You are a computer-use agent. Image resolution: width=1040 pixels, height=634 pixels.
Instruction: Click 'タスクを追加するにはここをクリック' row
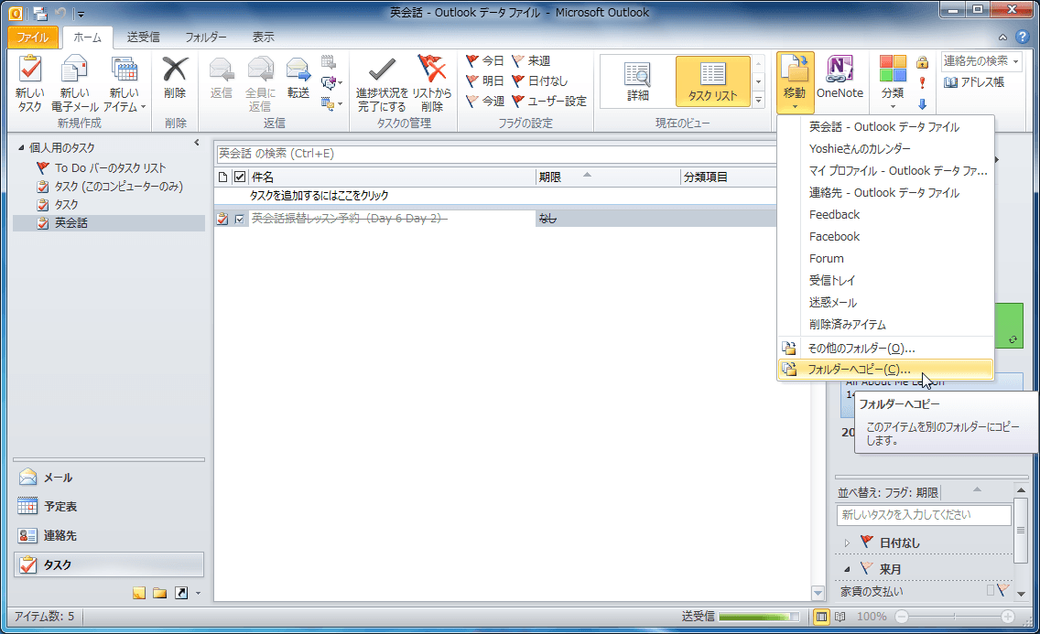tap(494, 196)
